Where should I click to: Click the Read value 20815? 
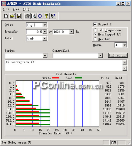click(x=120, y=117)
